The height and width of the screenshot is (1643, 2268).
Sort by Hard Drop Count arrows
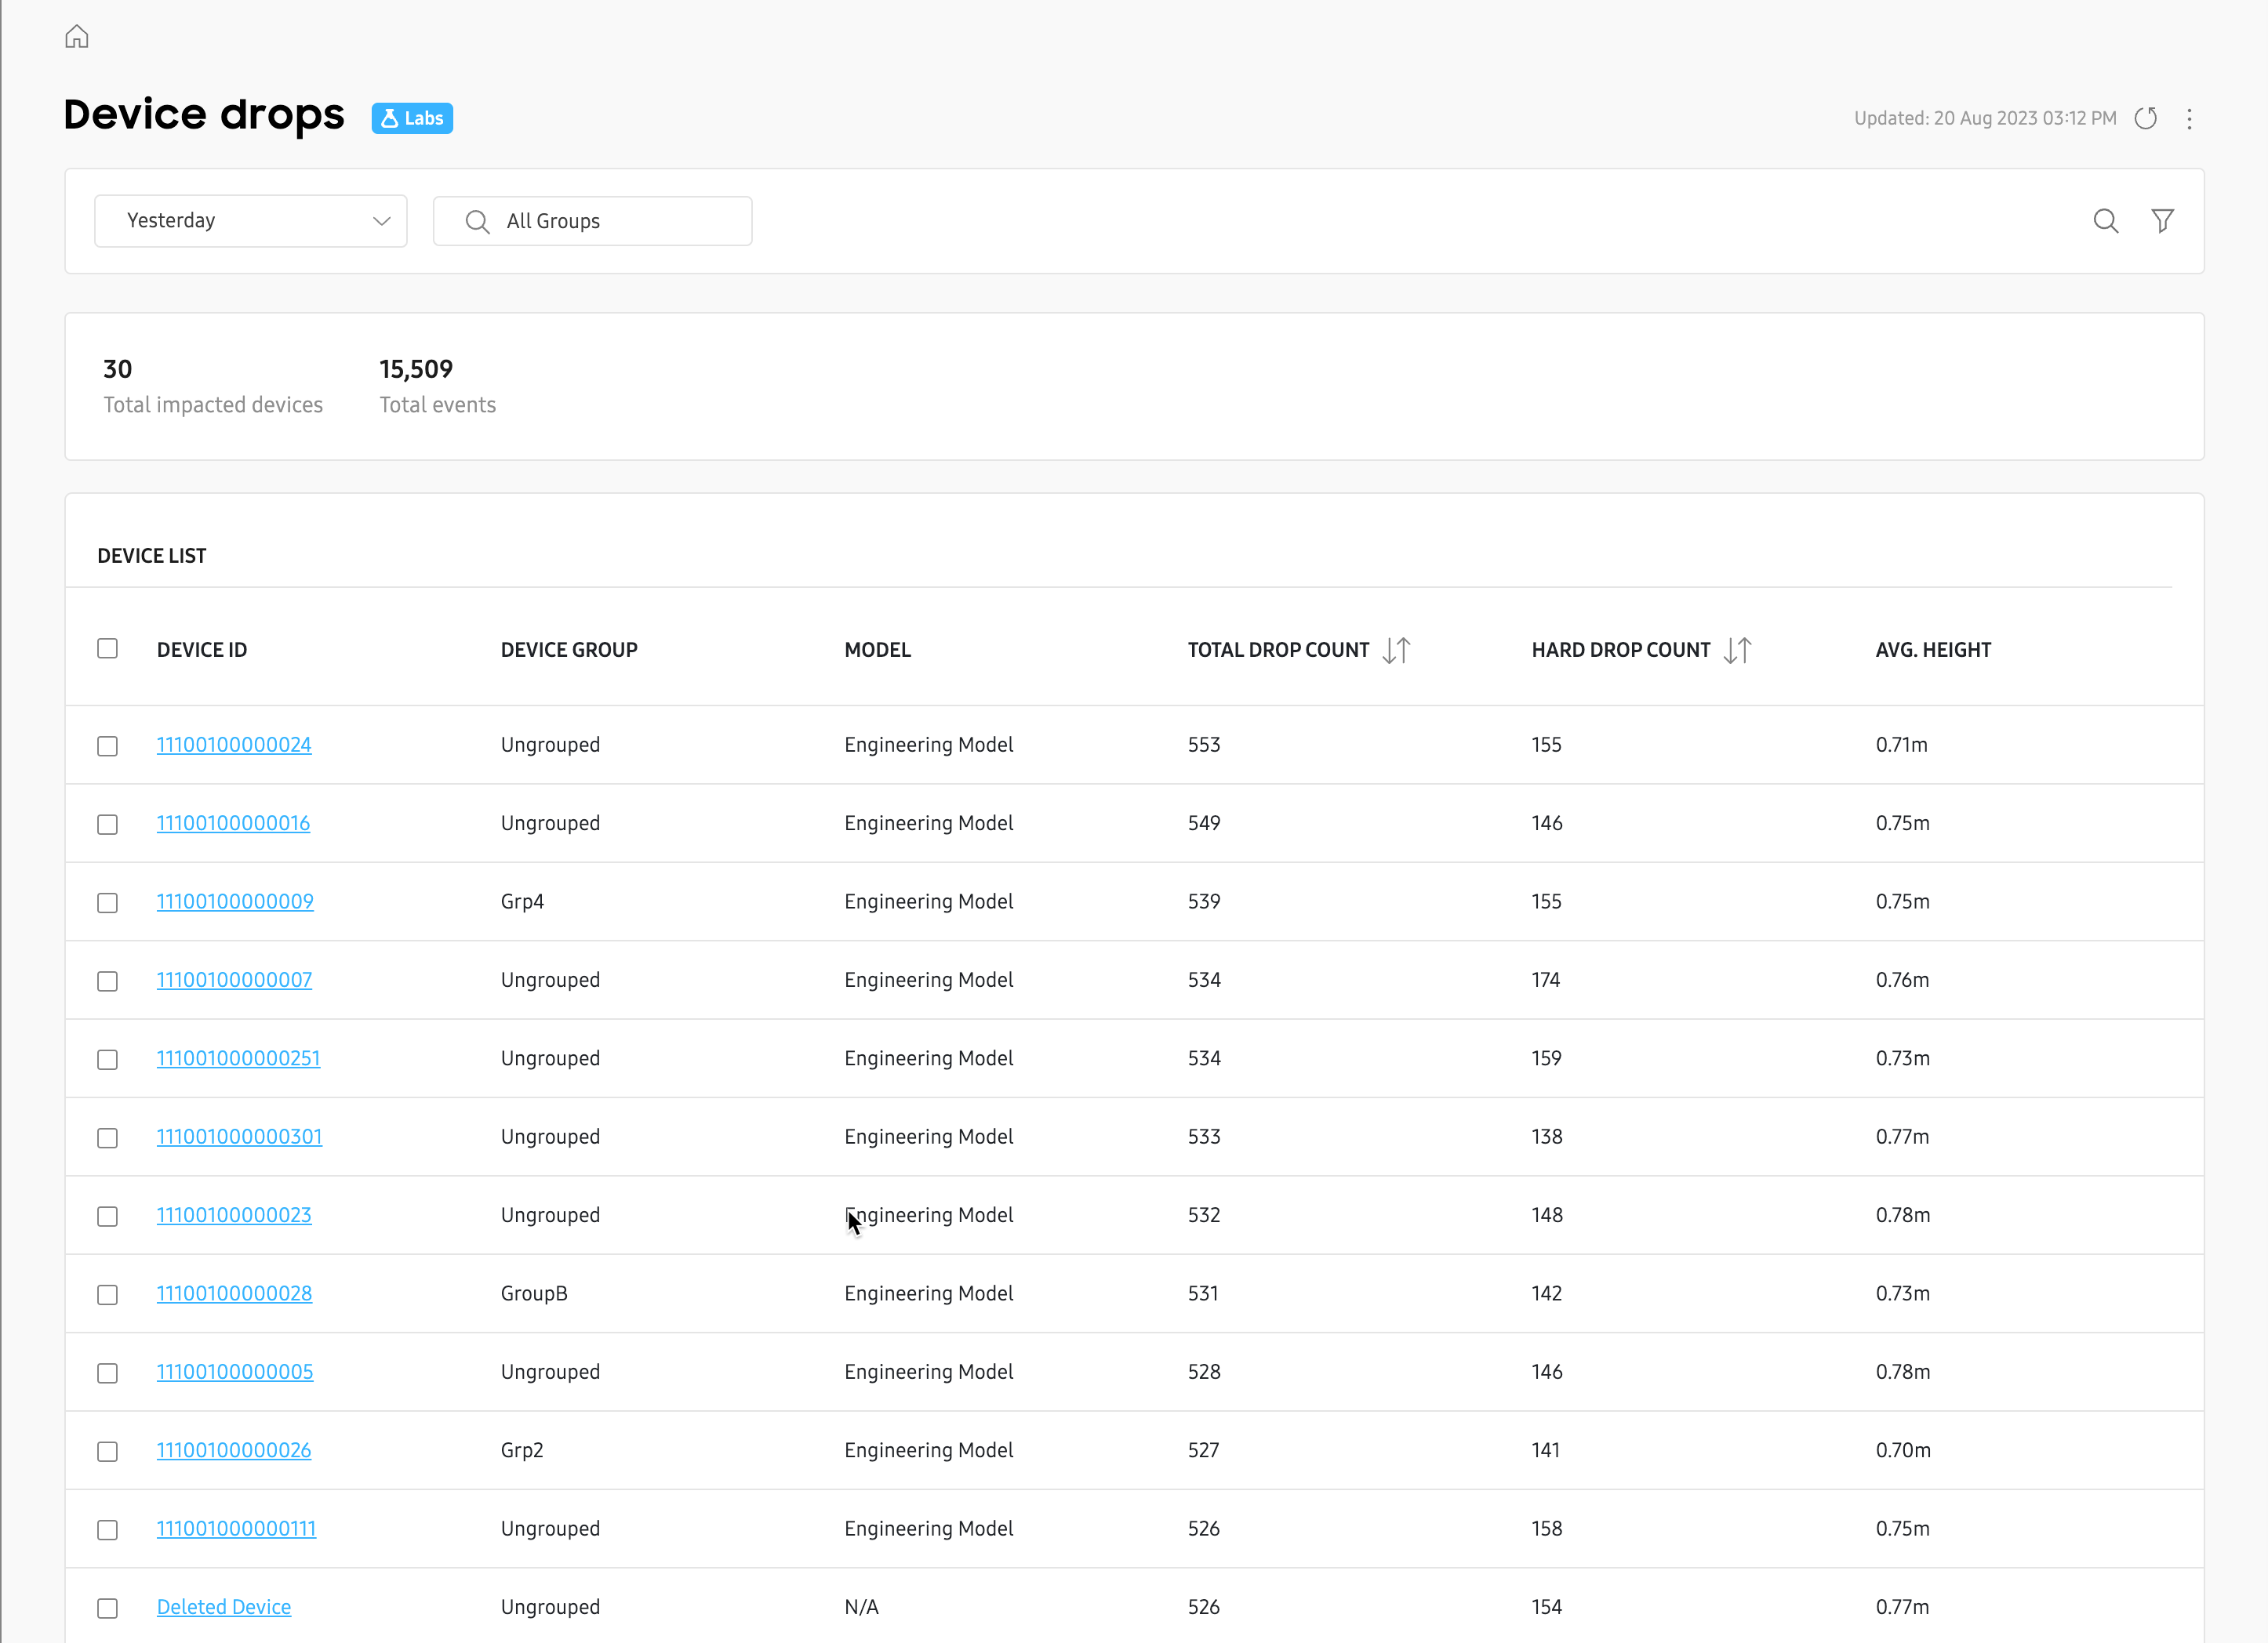tap(1738, 651)
